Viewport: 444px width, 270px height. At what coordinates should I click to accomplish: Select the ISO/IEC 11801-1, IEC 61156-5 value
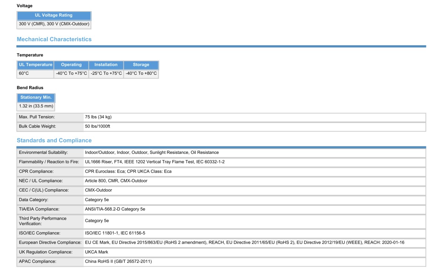pyautogui.click(x=115, y=233)
